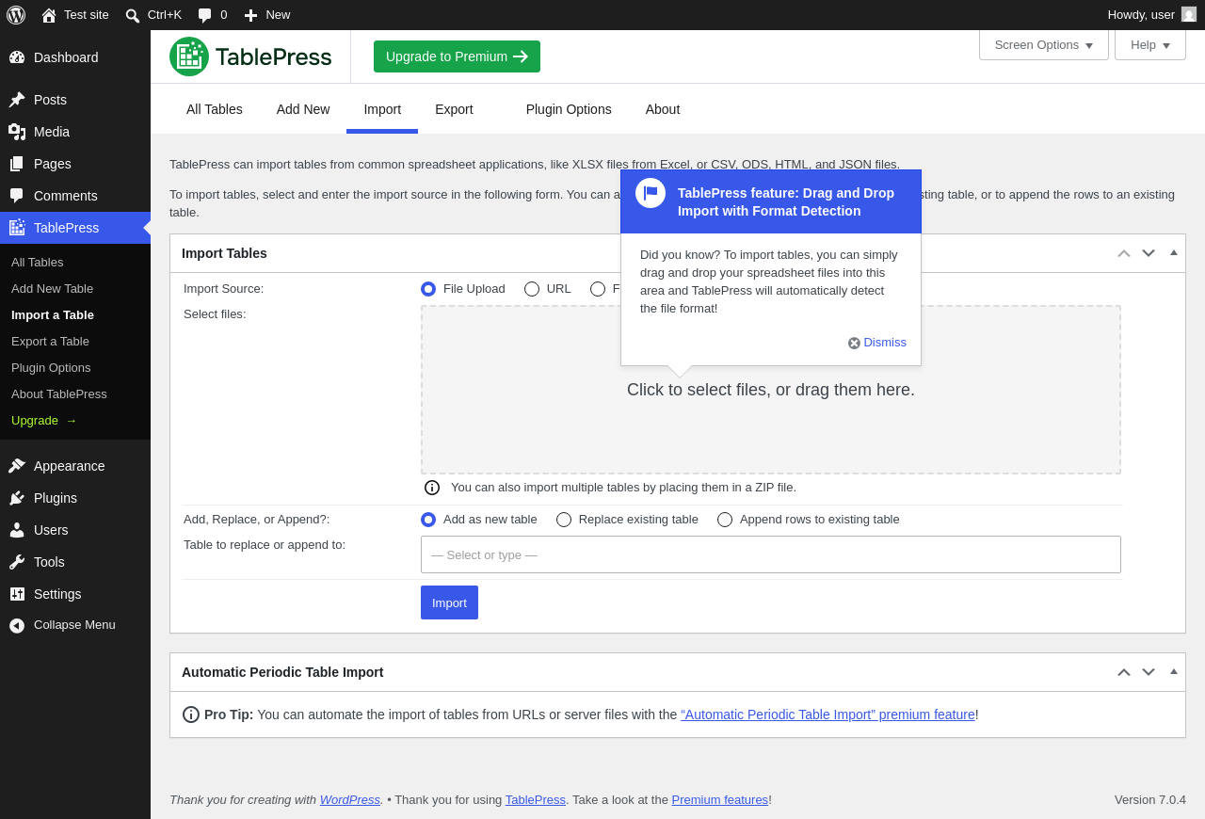This screenshot has width=1205, height=819.
Task: Click the plus New icon
Action: tap(250, 15)
